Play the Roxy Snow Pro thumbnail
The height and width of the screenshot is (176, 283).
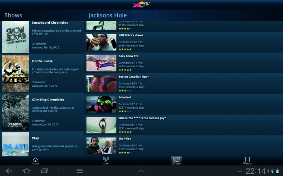[101, 63]
